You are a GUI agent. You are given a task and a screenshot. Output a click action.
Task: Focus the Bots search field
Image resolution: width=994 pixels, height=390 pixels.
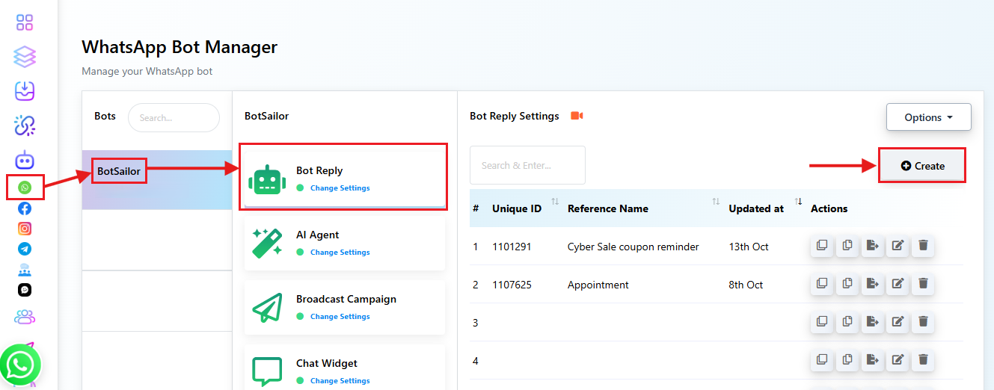pyautogui.click(x=174, y=118)
